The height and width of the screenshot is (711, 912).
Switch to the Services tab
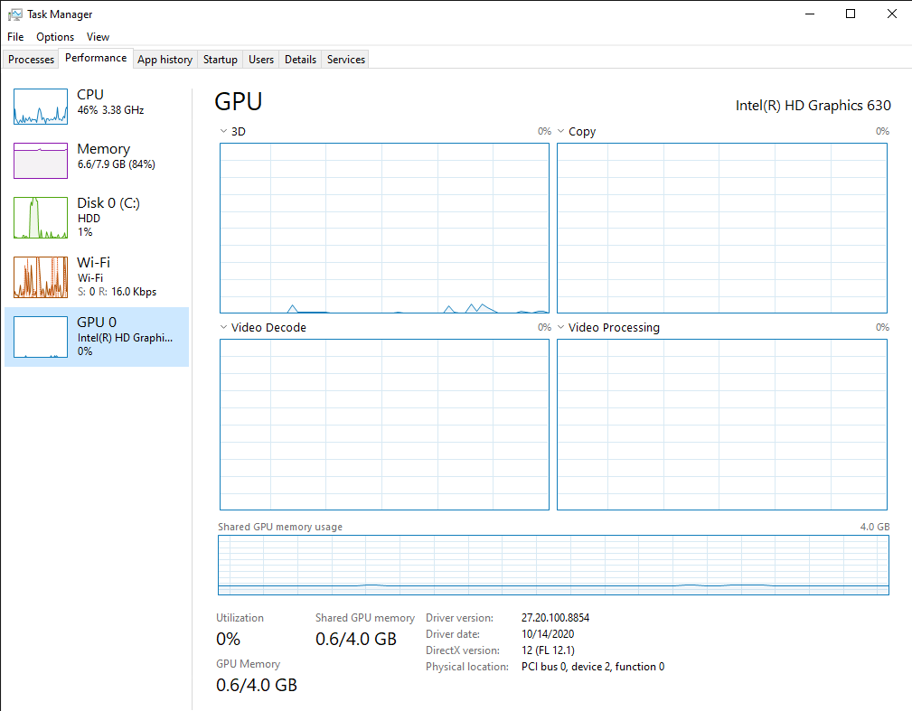coord(346,60)
